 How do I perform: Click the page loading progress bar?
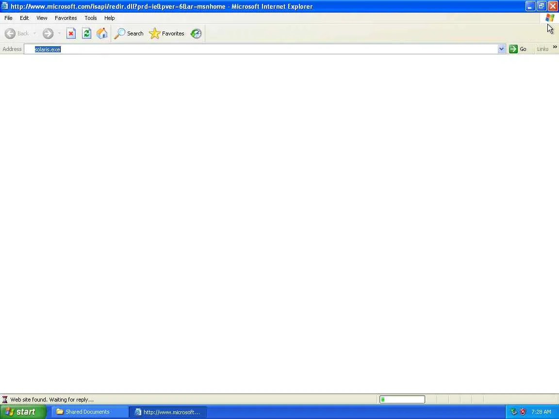pyautogui.click(x=402, y=400)
